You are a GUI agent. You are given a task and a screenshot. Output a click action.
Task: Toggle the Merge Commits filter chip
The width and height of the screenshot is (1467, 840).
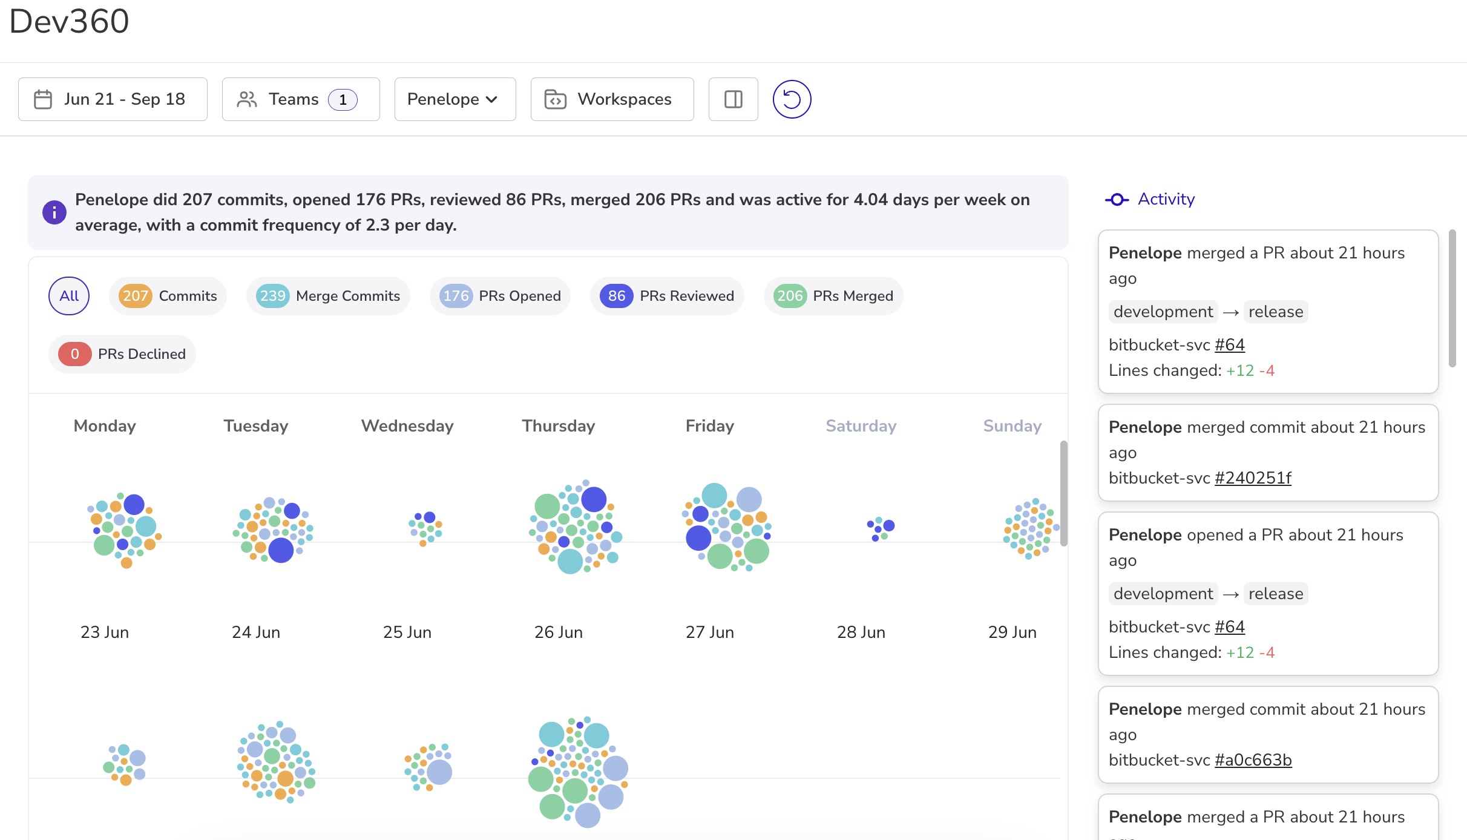tap(328, 296)
